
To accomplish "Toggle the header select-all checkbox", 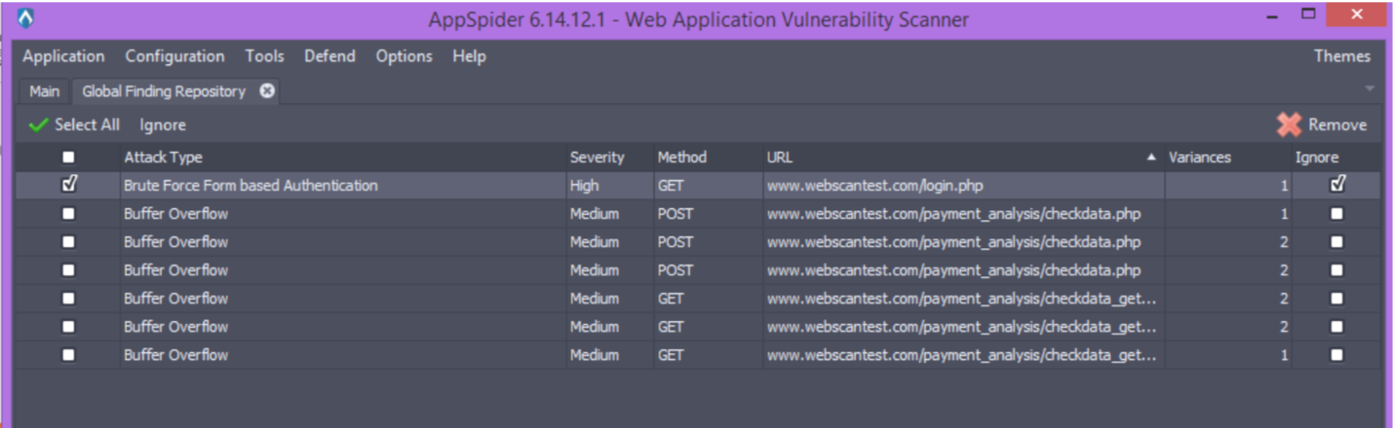I will click(x=68, y=157).
